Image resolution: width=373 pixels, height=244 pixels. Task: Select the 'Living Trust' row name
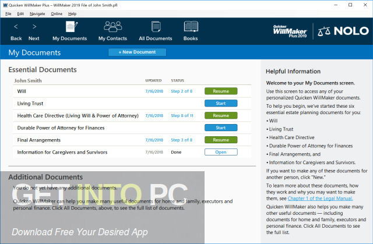click(x=30, y=103)
